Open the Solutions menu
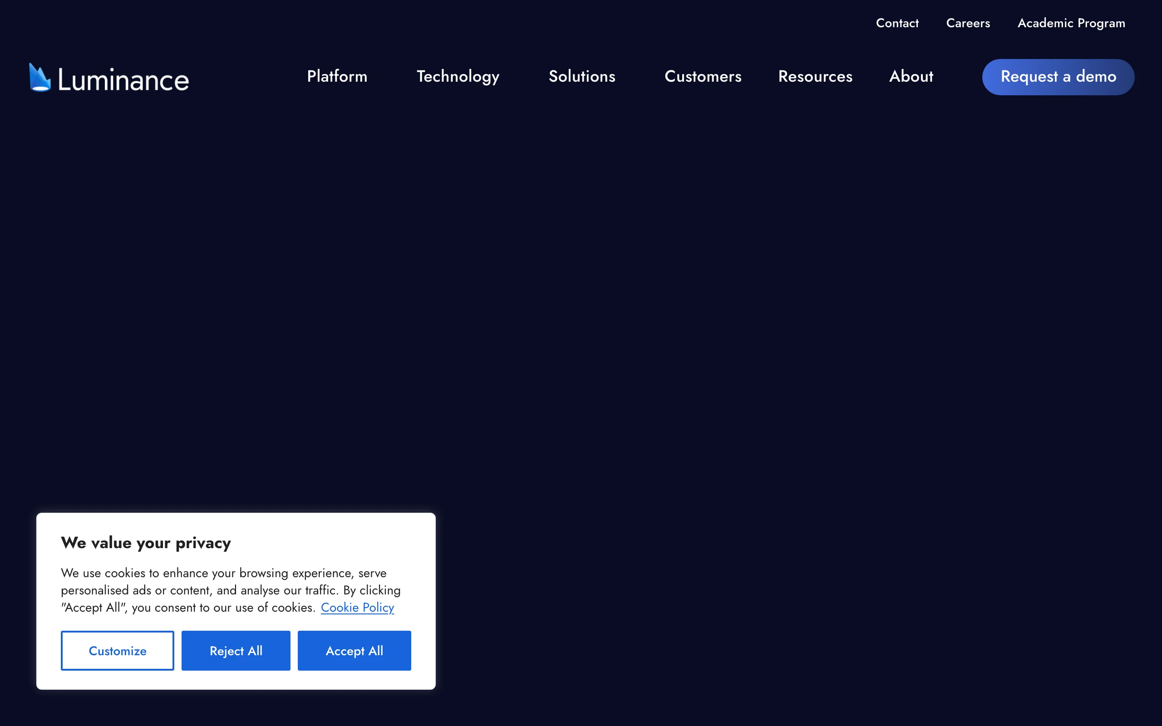 click(582, 76)
